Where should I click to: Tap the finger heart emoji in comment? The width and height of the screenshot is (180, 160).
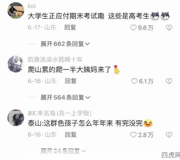(x=117, y=69)
